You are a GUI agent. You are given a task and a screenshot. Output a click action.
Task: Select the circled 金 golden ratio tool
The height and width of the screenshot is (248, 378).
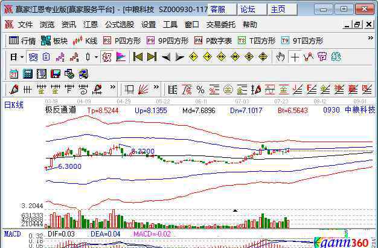click(x=228, y=90)
